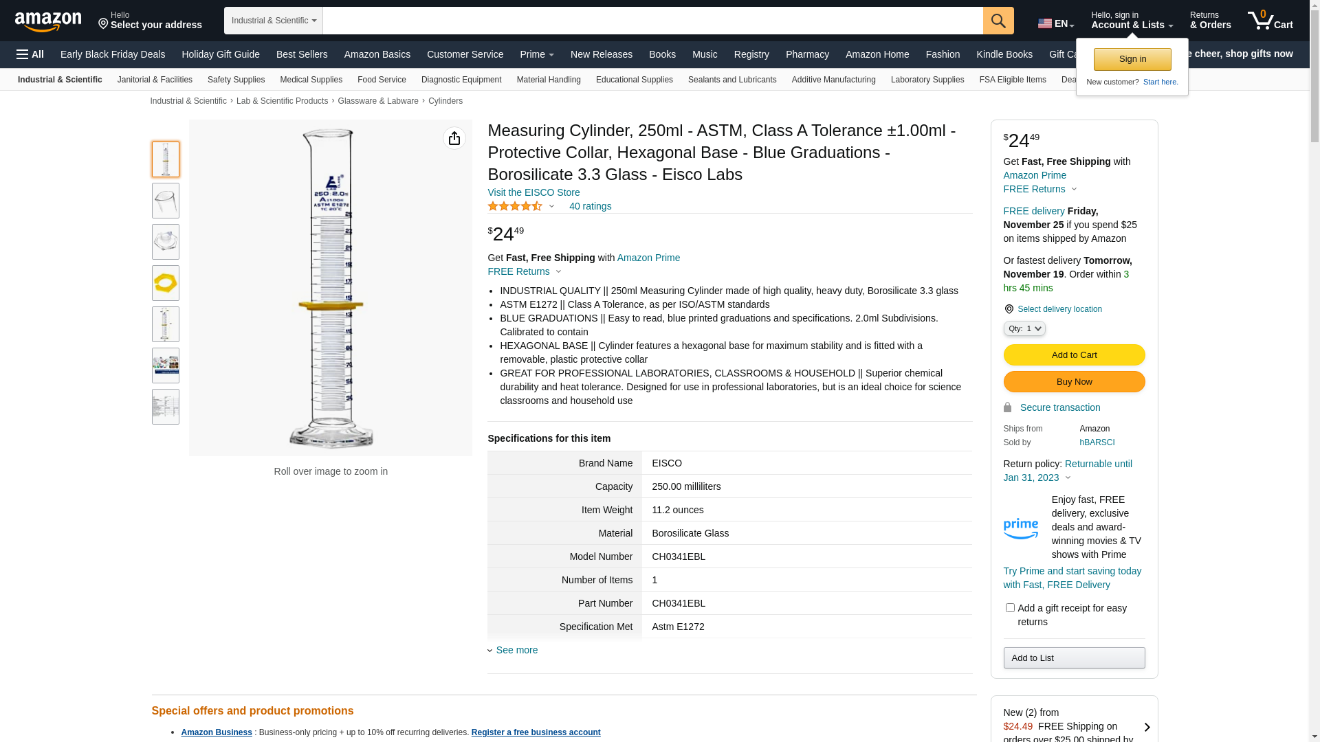Viewport: 1320px width, 742px height.
Task: Expand the Prime nav dropdown
Action: [537, 54]
